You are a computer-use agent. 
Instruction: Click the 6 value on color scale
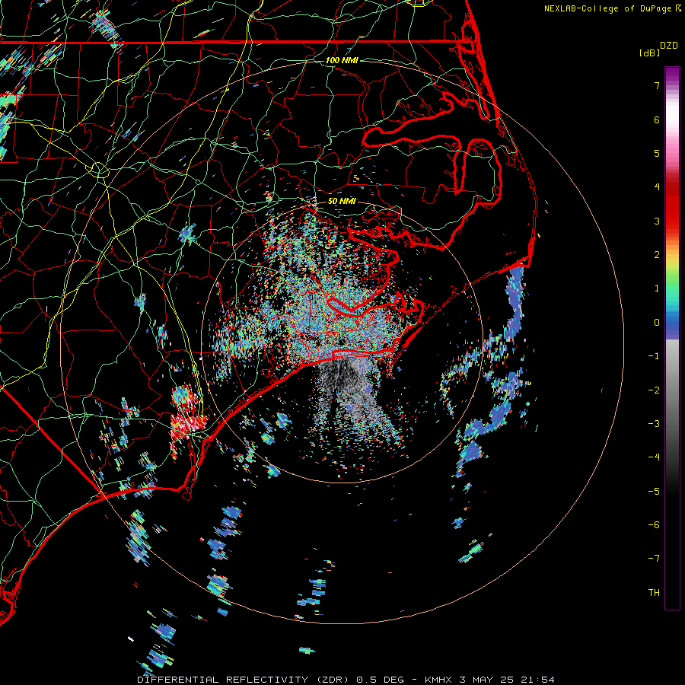coord(657,119)
